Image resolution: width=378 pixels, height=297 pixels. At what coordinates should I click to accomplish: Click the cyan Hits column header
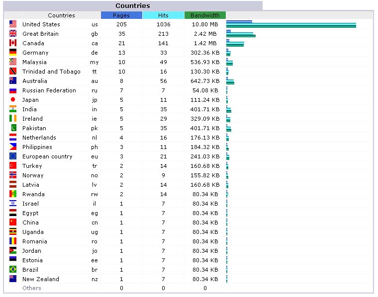point(163,15)
